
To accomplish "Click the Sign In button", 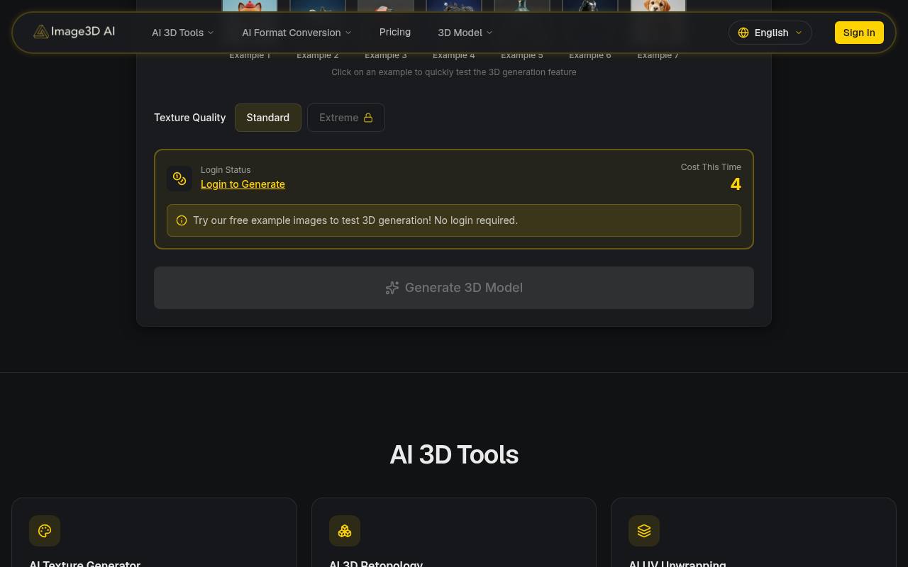I will (859, 33).
